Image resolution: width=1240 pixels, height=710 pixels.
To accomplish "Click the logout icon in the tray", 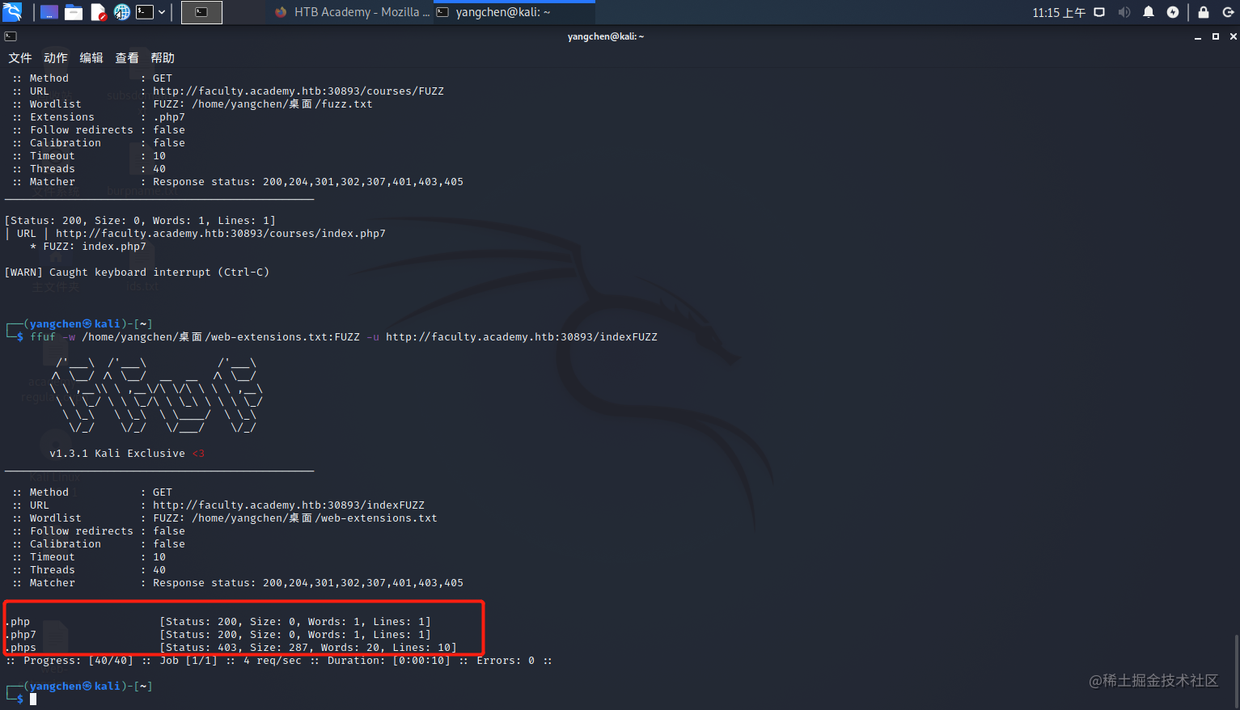I will (1229, 12).
